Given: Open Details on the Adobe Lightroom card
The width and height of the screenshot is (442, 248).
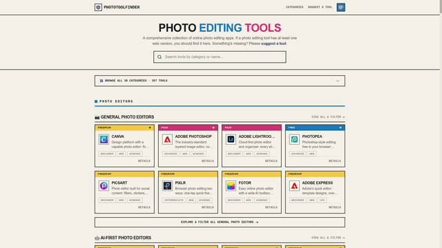Looking at the screenshot, I should 271,161.
